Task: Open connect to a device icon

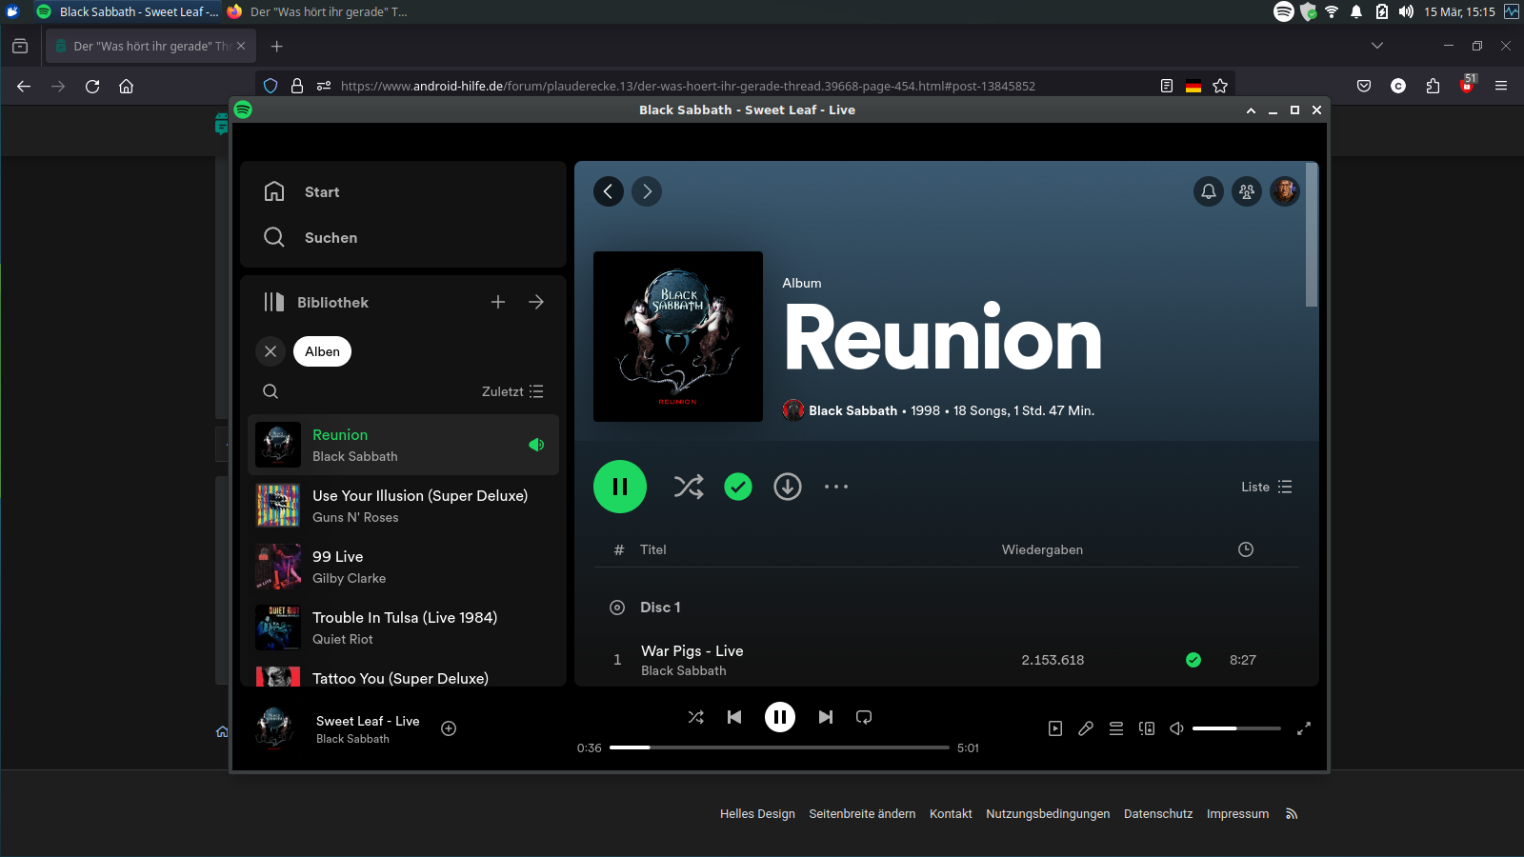Action: (1147, 728)
